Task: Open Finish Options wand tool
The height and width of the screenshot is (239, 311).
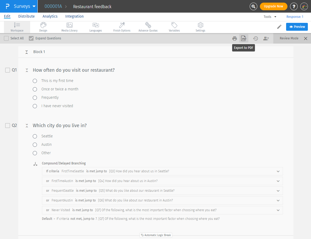Action: [122, 27]
